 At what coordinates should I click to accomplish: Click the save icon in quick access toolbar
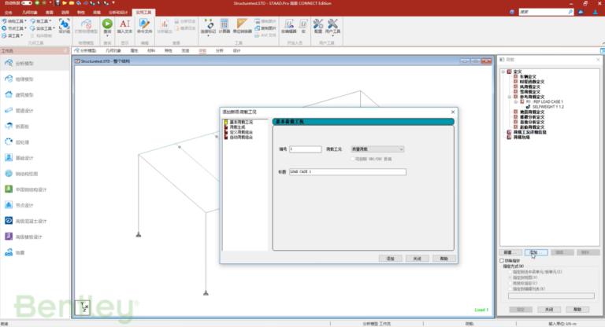(58, 3)
